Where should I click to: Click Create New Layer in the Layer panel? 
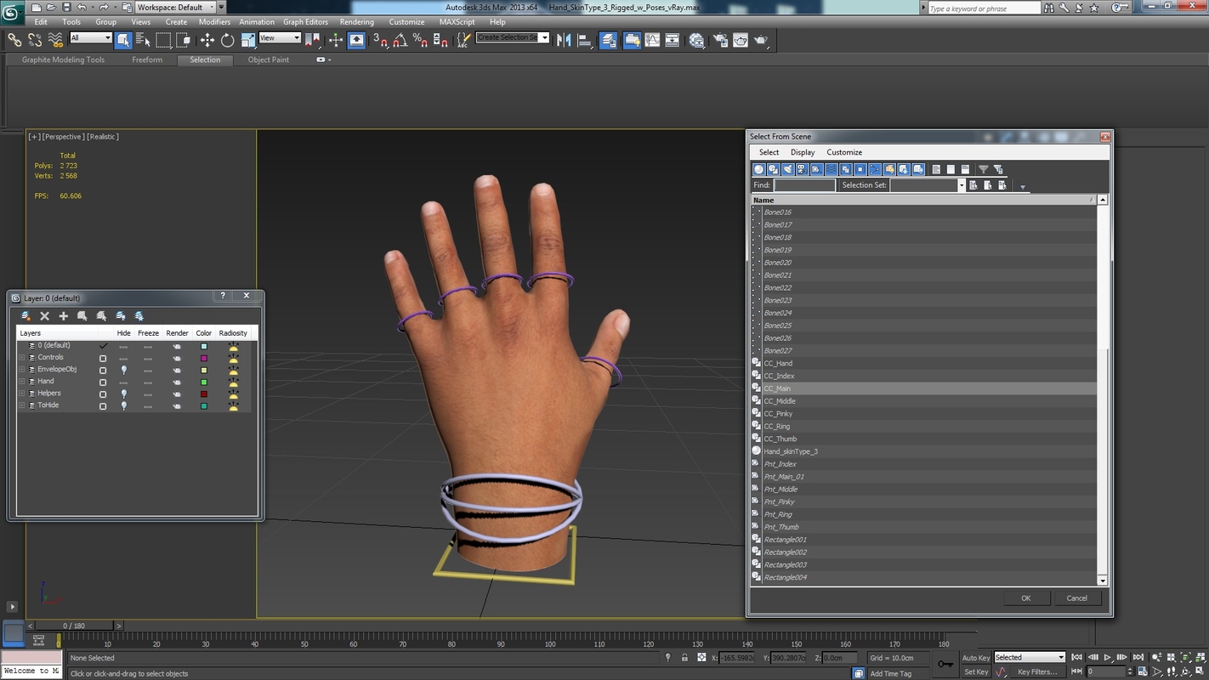pos(63,315)
